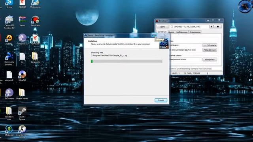Cancel the Test Drive Unlimited 2 installation
The width and height of the screenshot is (253, 142).
[x=161, y=100]
